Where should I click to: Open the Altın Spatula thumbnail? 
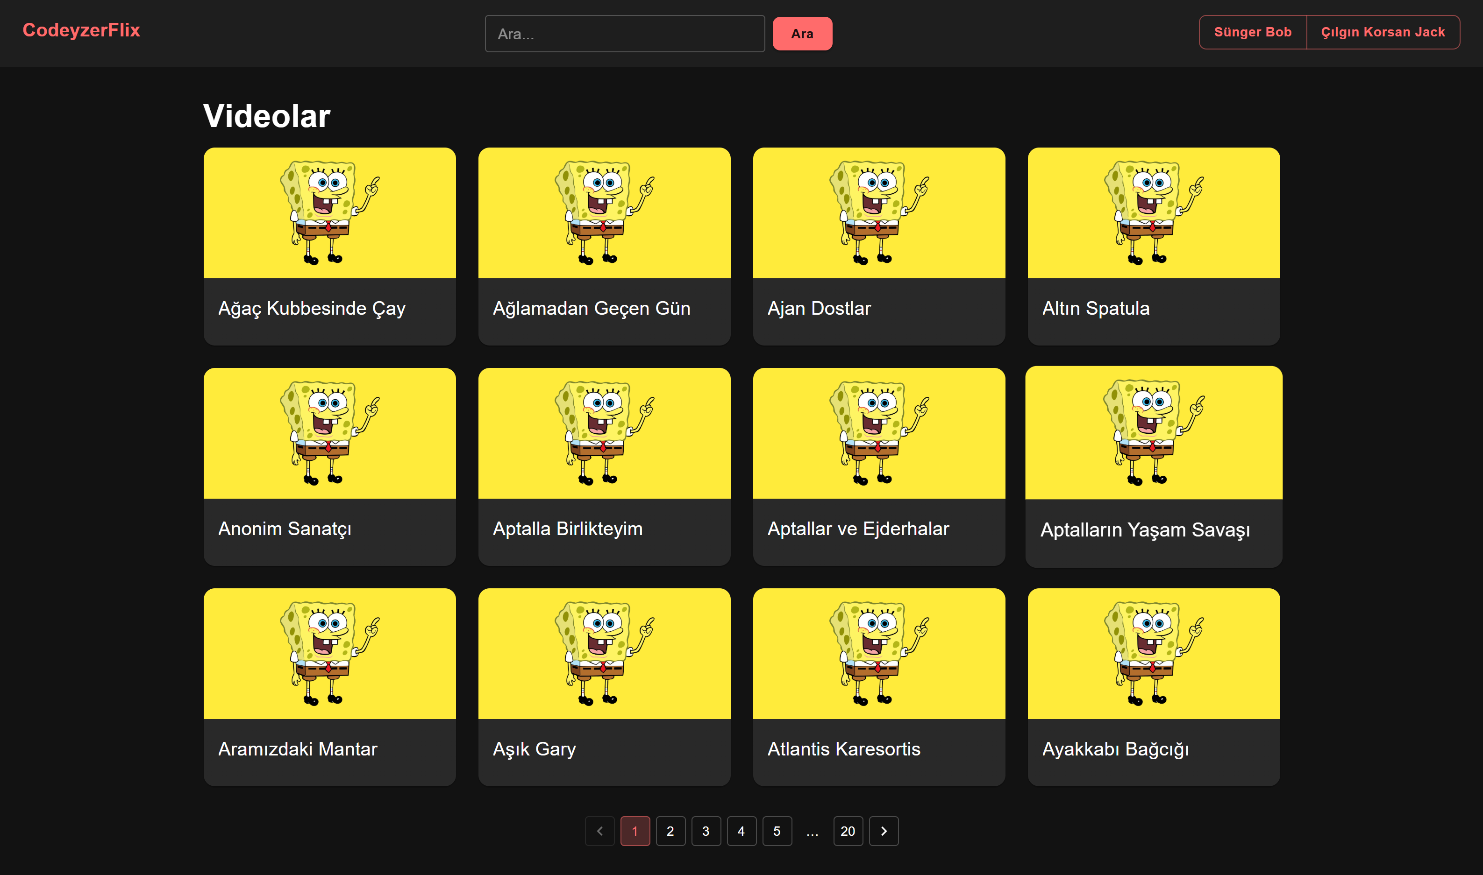tap(1154, 213)
